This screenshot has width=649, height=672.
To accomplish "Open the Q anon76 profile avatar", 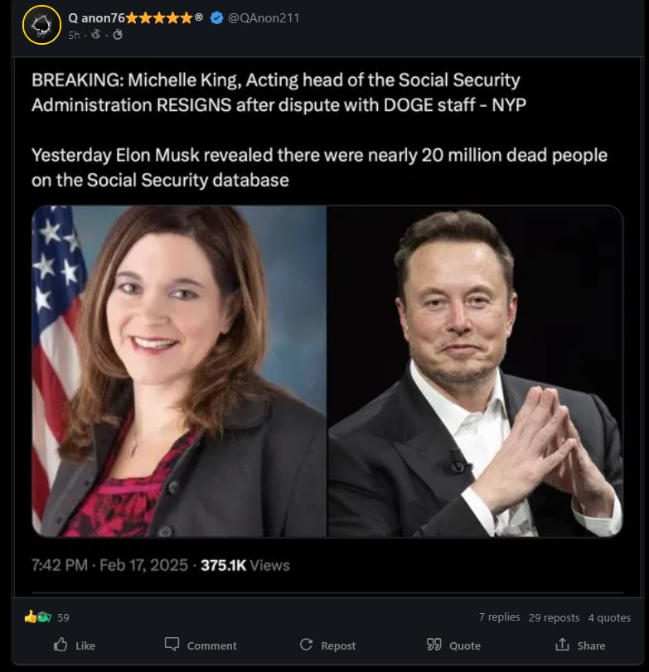I will click(41, 26).
